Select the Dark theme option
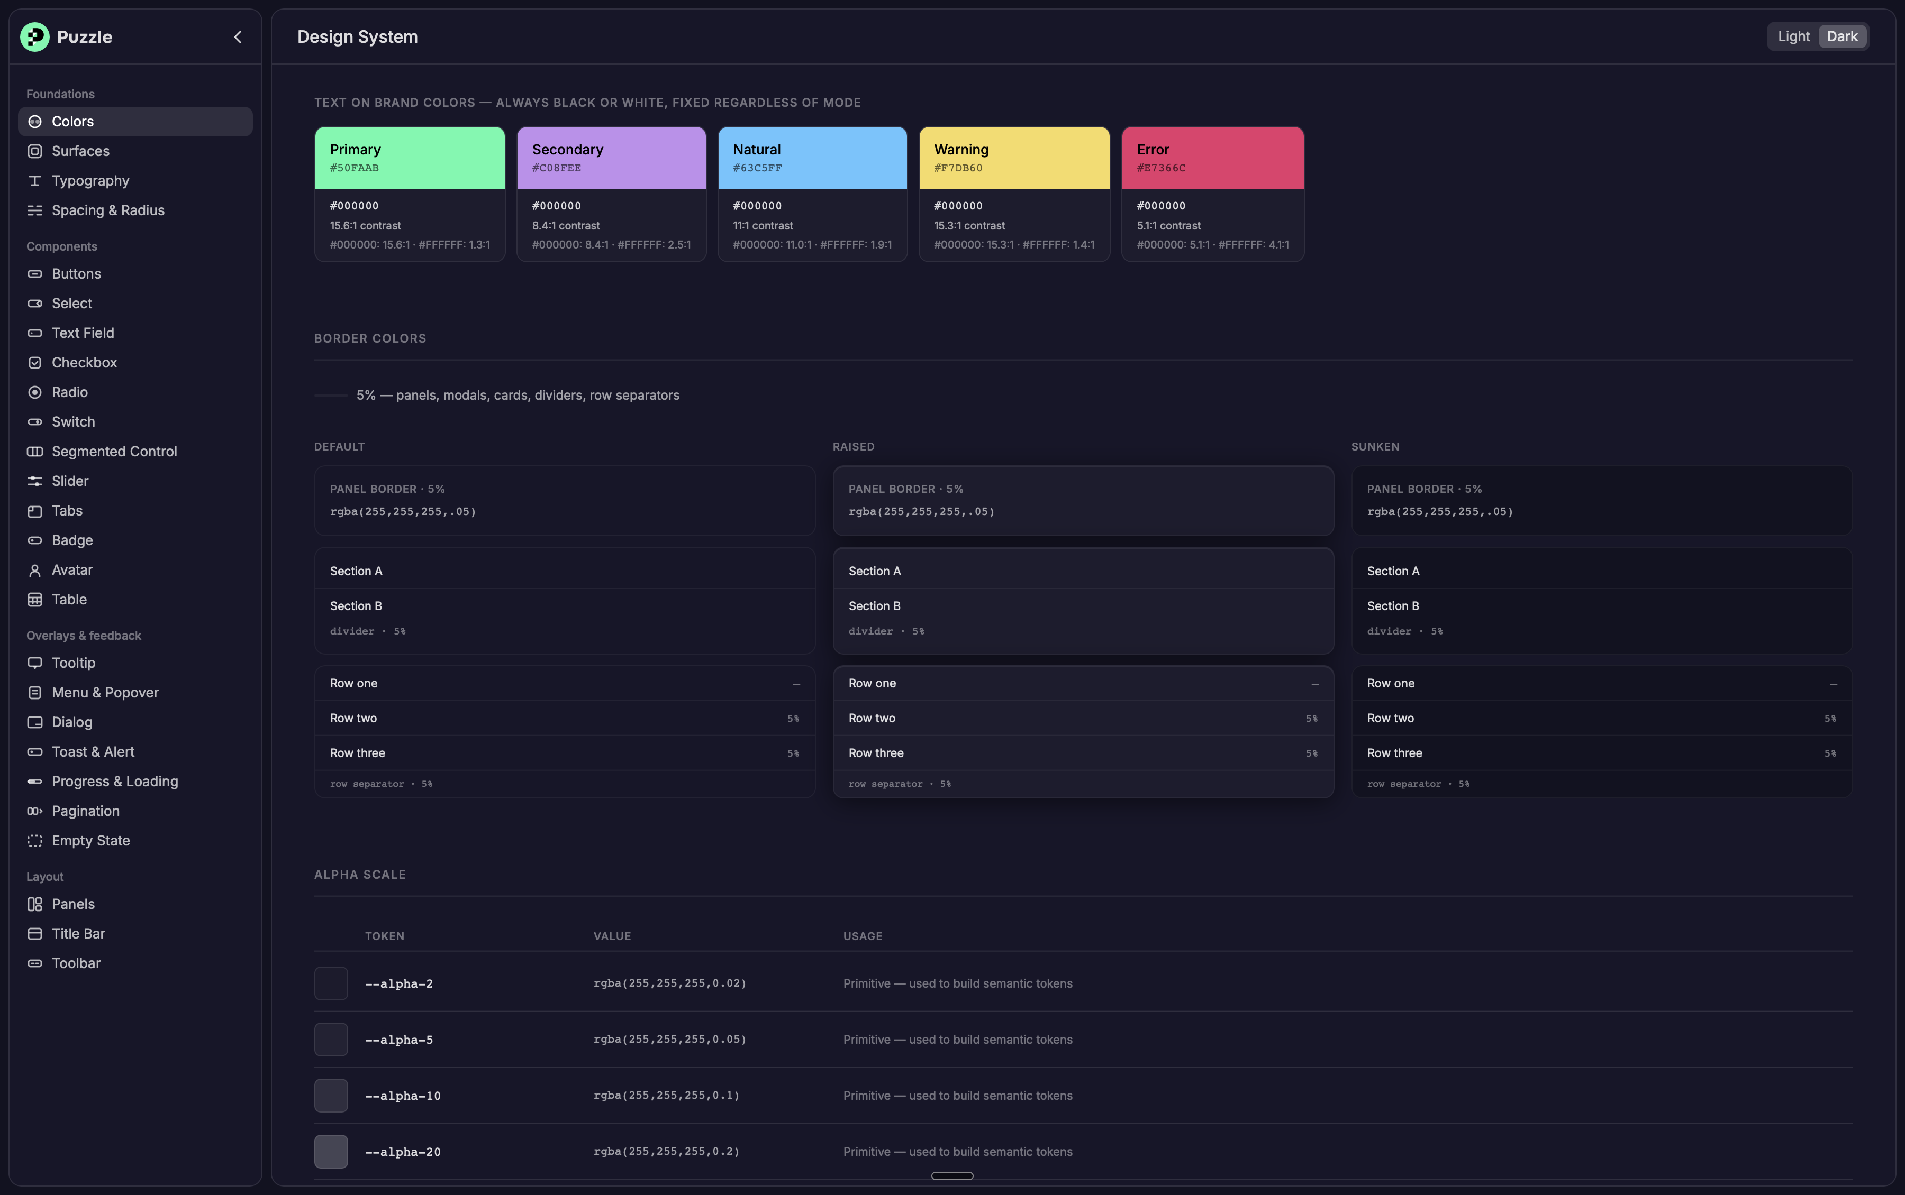Screen dimensions: 1905x1195 [1841, 36]
